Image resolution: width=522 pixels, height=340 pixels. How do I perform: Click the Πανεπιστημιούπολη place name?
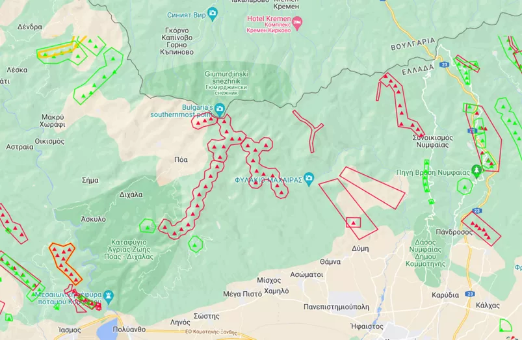point(336,307)
